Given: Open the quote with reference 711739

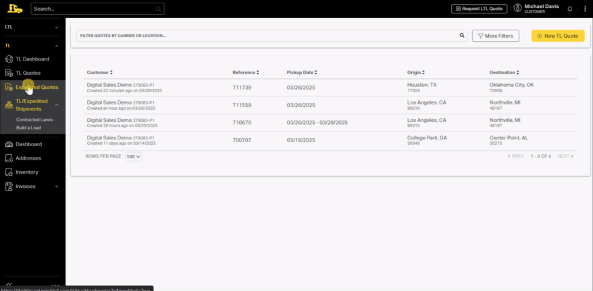Looking at the screenshot, I should coord(242,88).
